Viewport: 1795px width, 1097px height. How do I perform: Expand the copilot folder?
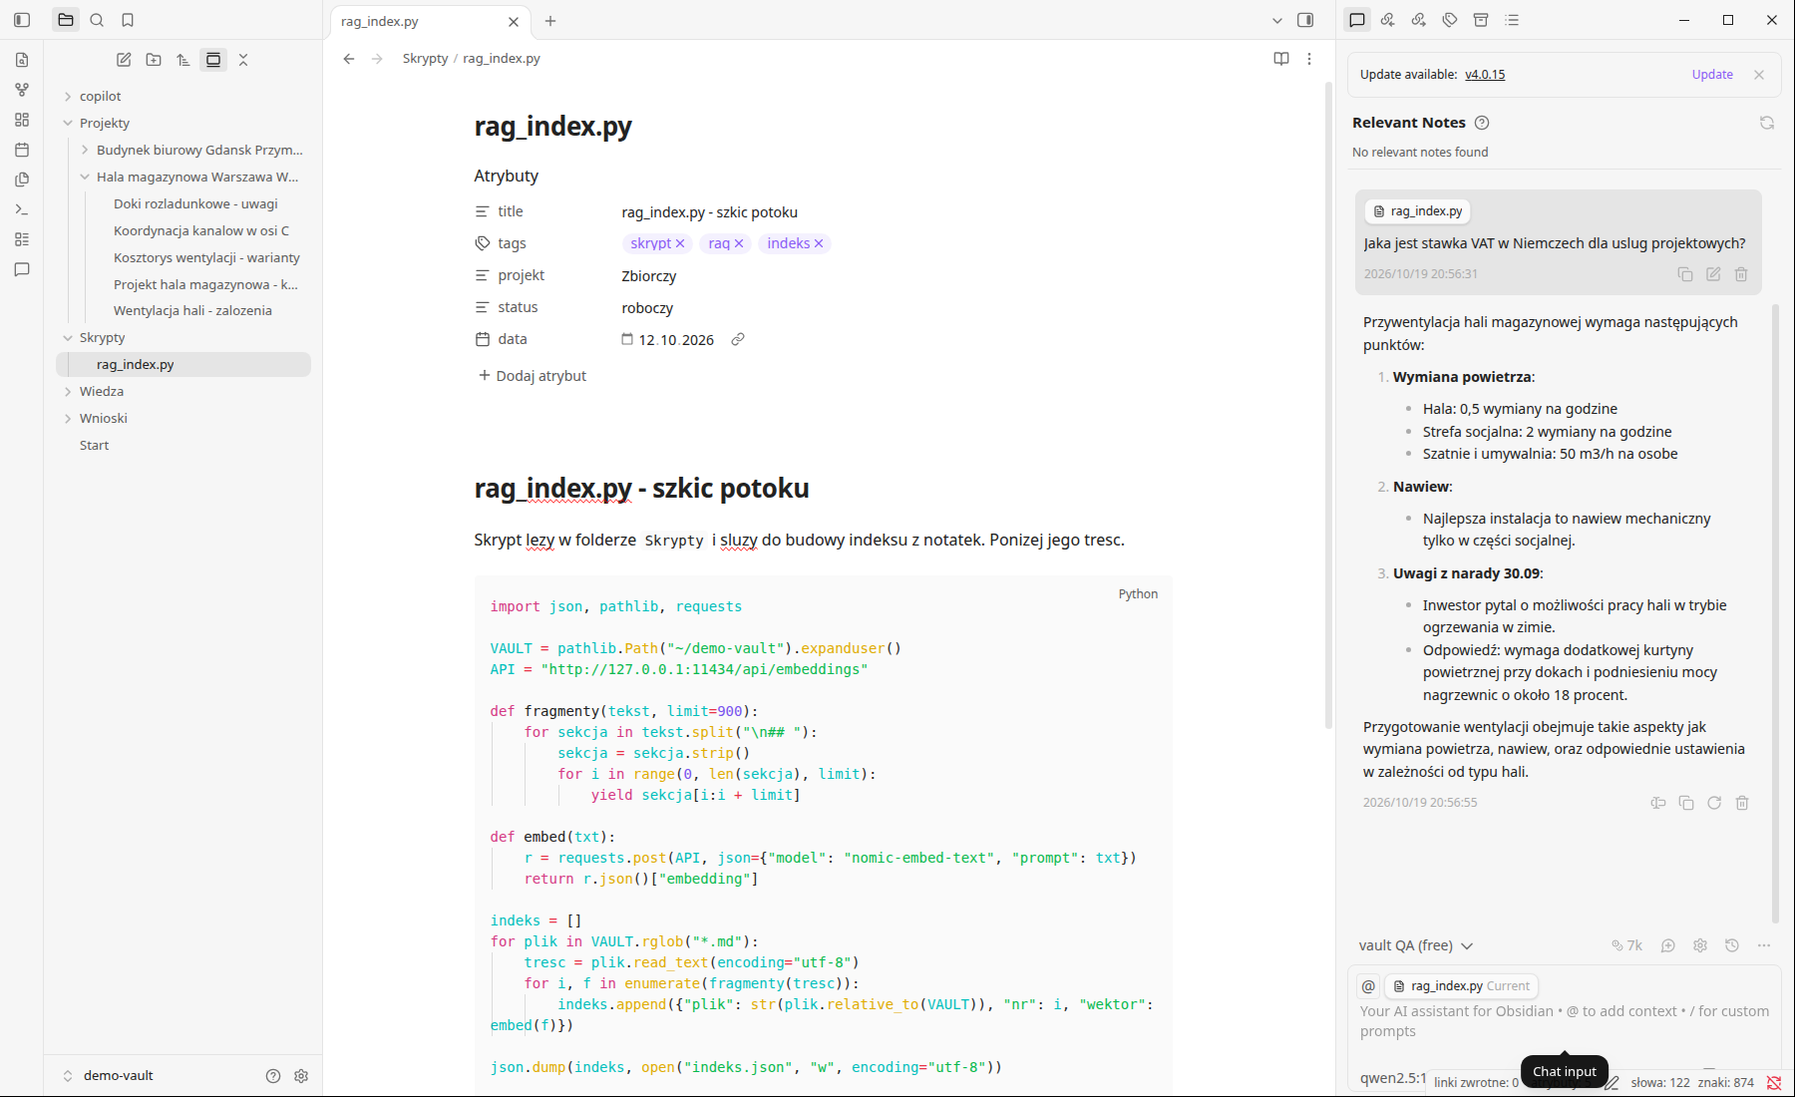point(68,97)
